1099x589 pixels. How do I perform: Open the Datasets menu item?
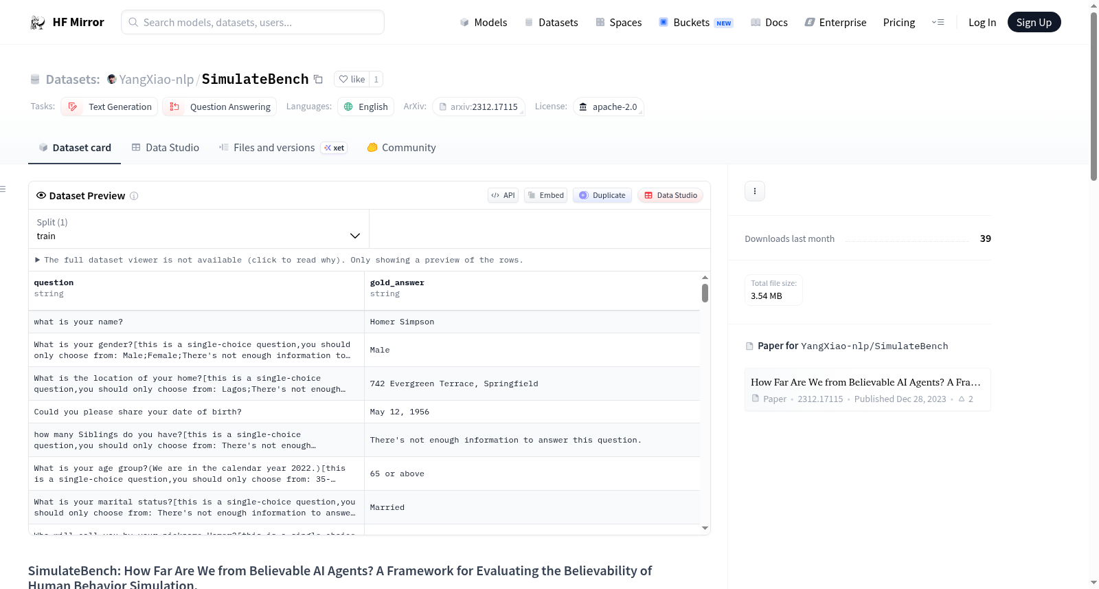[551, 23]
